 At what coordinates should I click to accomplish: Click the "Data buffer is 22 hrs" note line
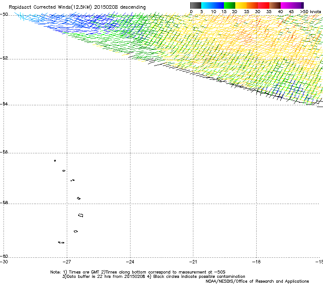point(154,277)
